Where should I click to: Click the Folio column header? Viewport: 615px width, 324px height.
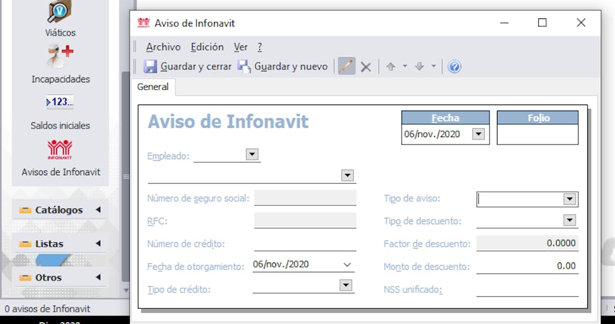click(538, 117)
